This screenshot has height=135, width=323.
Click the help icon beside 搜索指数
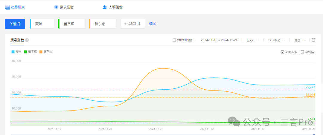[27, 40]
